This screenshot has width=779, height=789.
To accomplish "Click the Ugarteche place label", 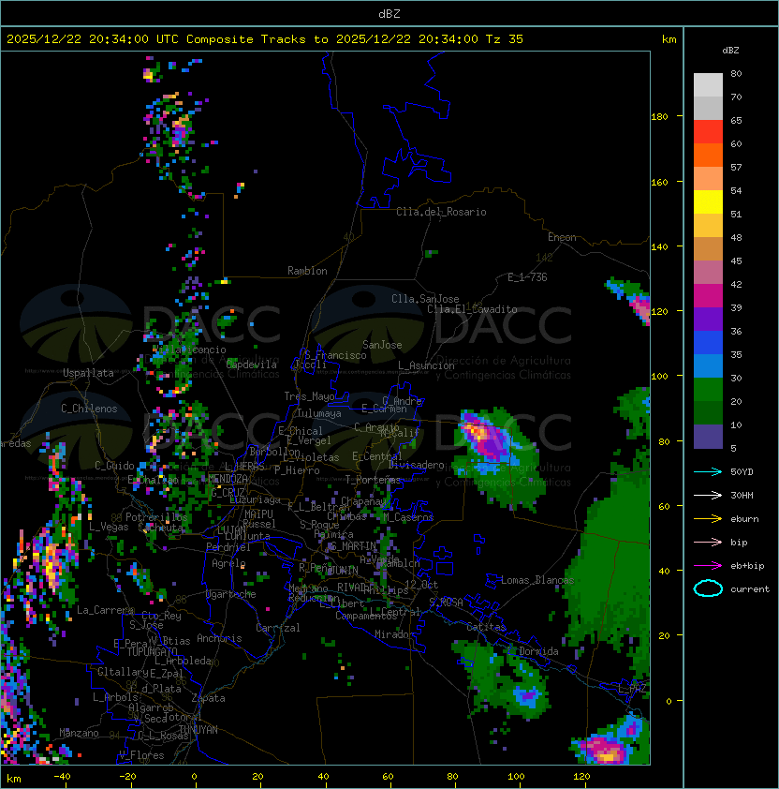I will [x=231, y=594].
